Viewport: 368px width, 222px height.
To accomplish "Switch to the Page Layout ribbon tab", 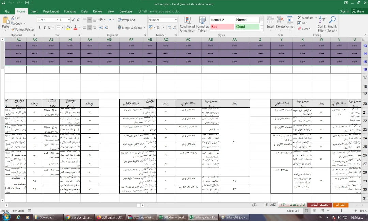I will [51, 11].
